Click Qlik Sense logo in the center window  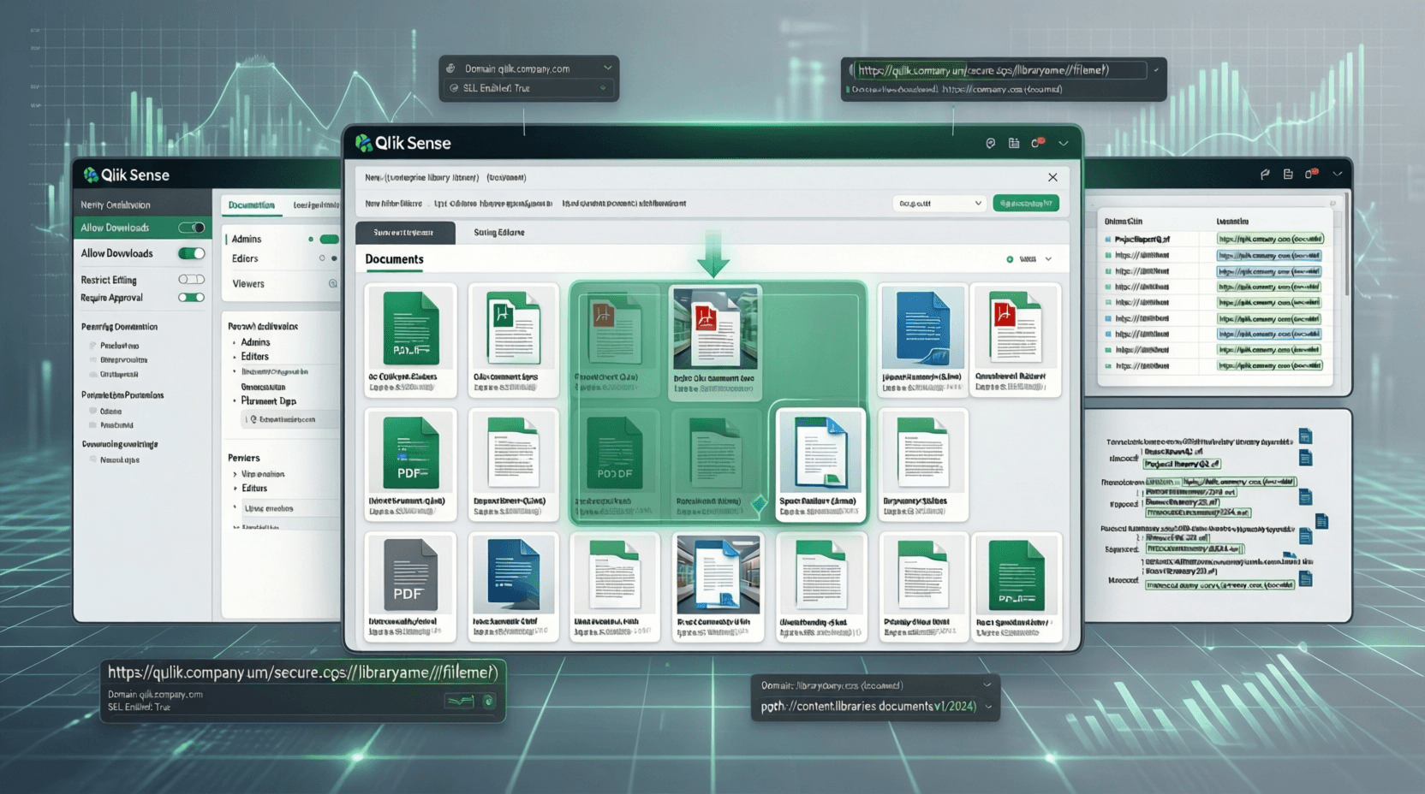click(x=403, y=143)
